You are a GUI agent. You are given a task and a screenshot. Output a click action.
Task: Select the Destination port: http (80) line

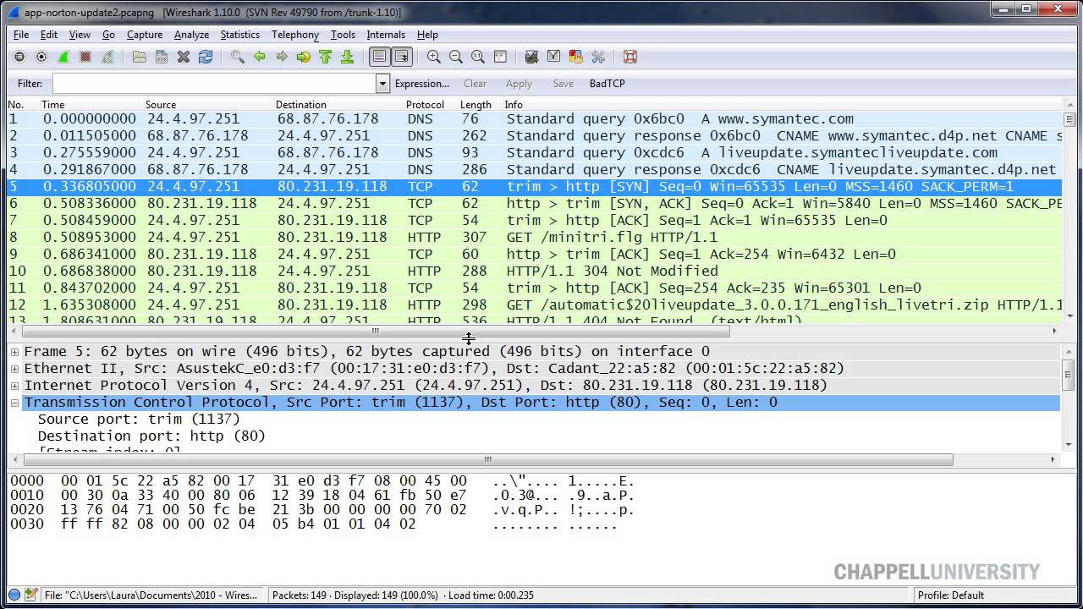(151, 436)
